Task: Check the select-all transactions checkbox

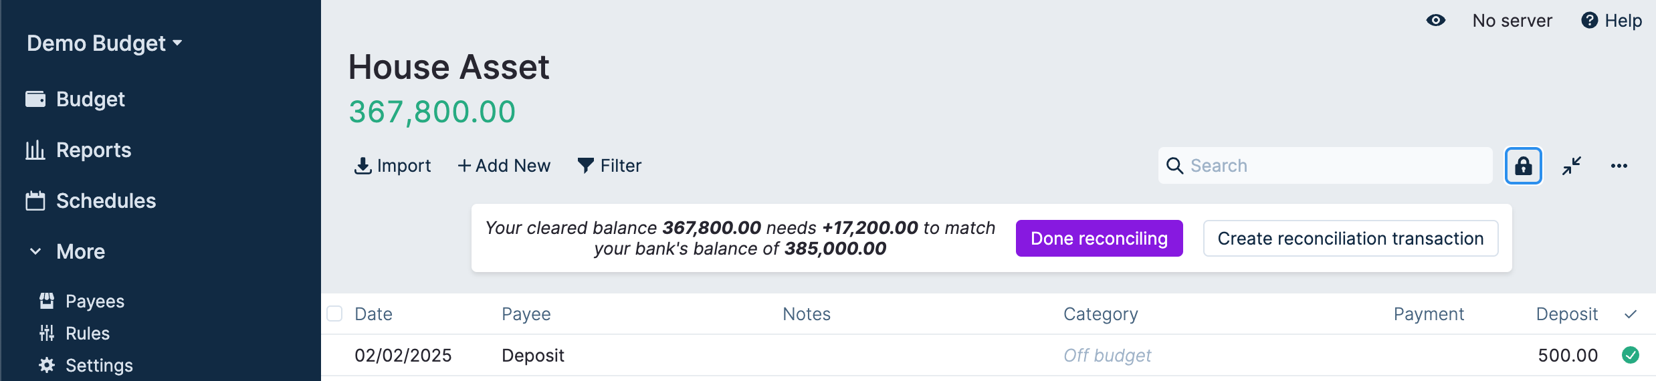Action: pyautogui.click(x=334, y=313)
